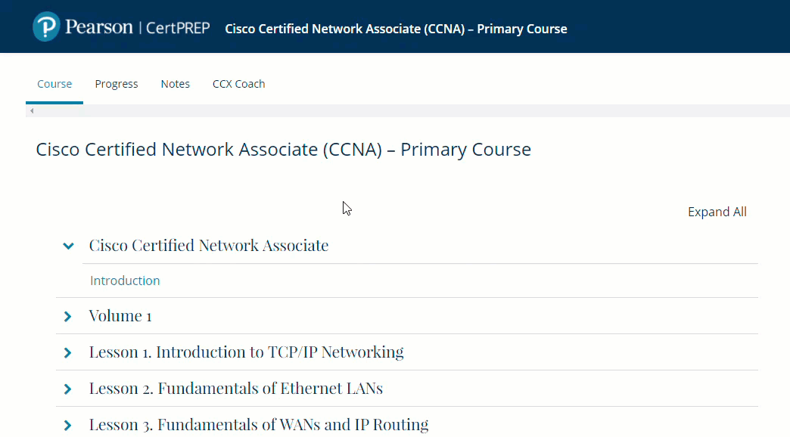This screenshot has height=437, width=790.
Task: Expand the Volume 1 chevron
Action: 67,316
